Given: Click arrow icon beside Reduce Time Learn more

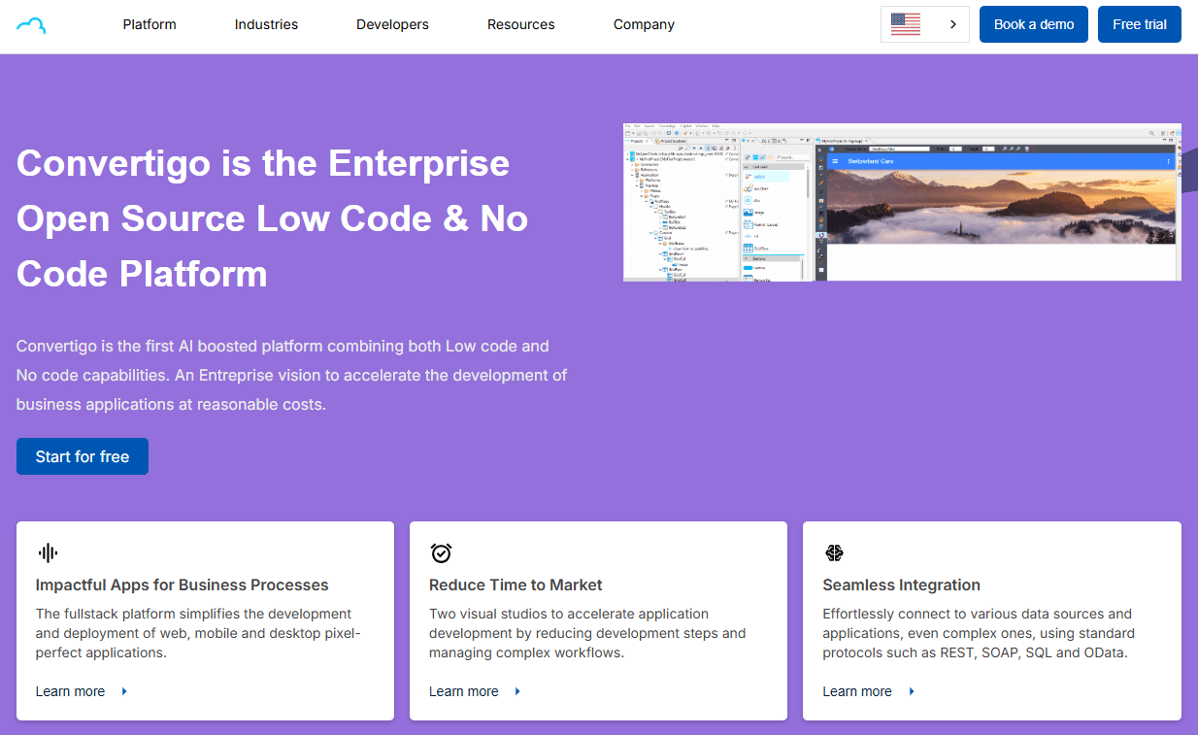Looking at the screenshot, I should (517, 691).
